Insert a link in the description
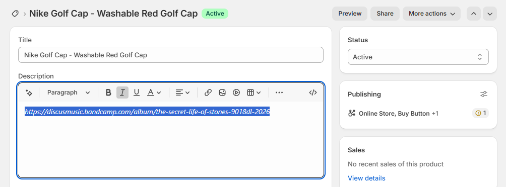506x187 pixels. [x=208, y=92]
